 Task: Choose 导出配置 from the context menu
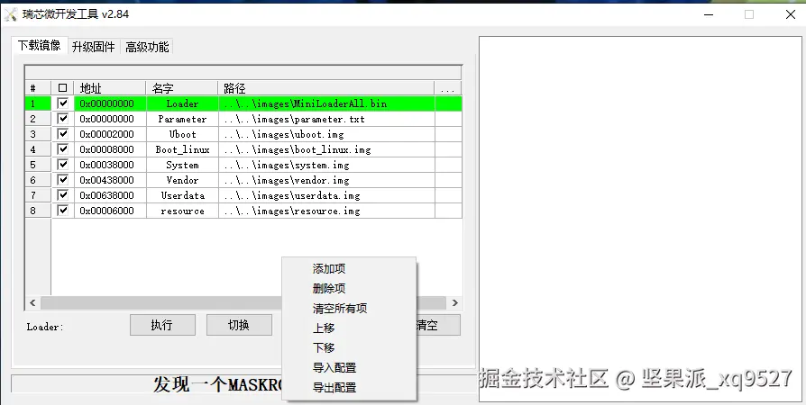(349, 388)
